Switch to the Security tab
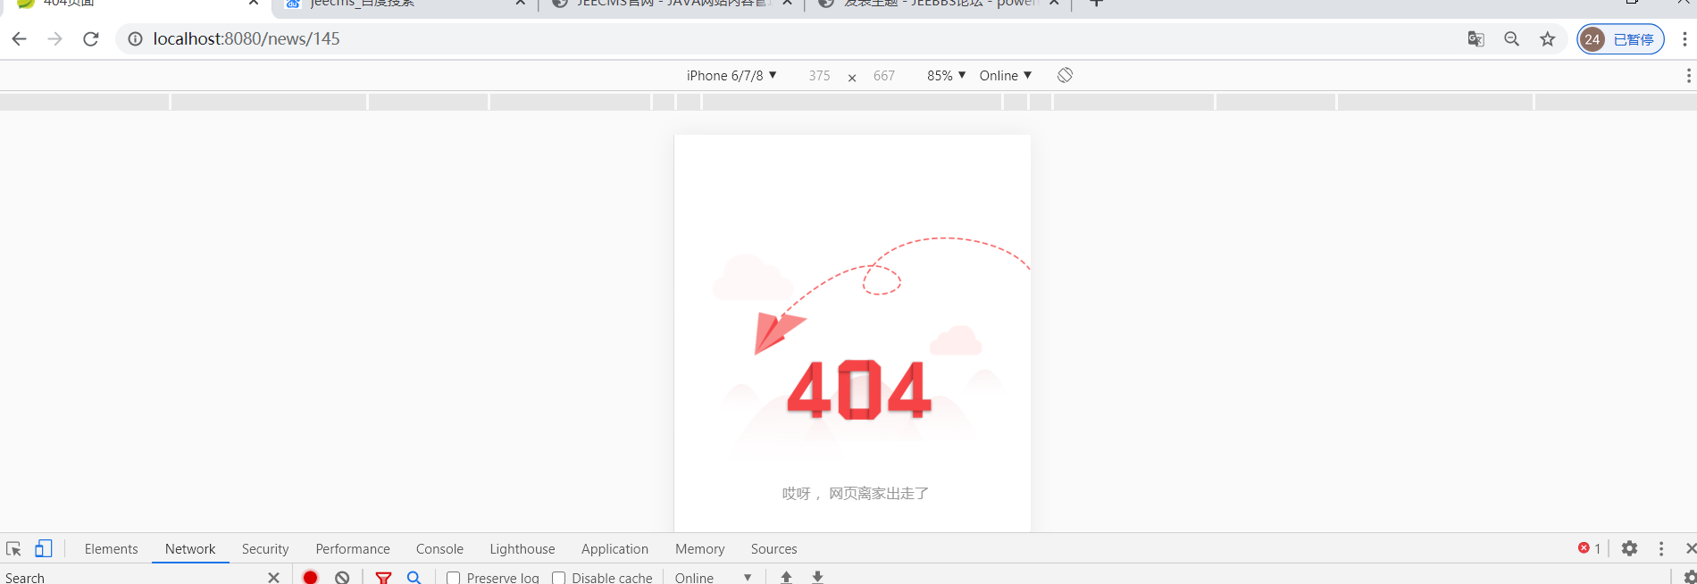The image size is (1697, 584). (265, 549)
